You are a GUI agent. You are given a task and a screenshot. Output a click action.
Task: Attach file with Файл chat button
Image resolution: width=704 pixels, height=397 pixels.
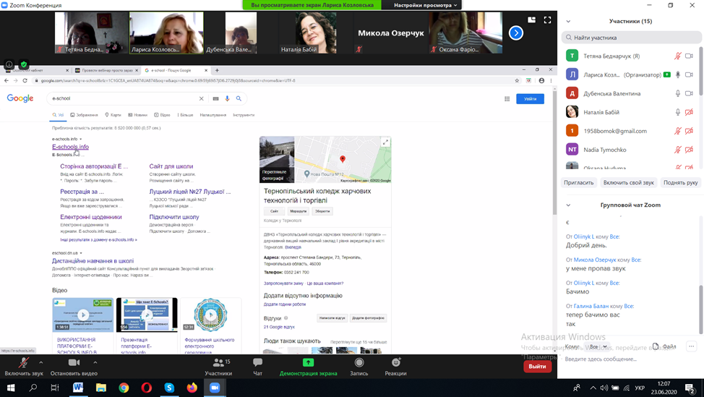coord(664,346)
